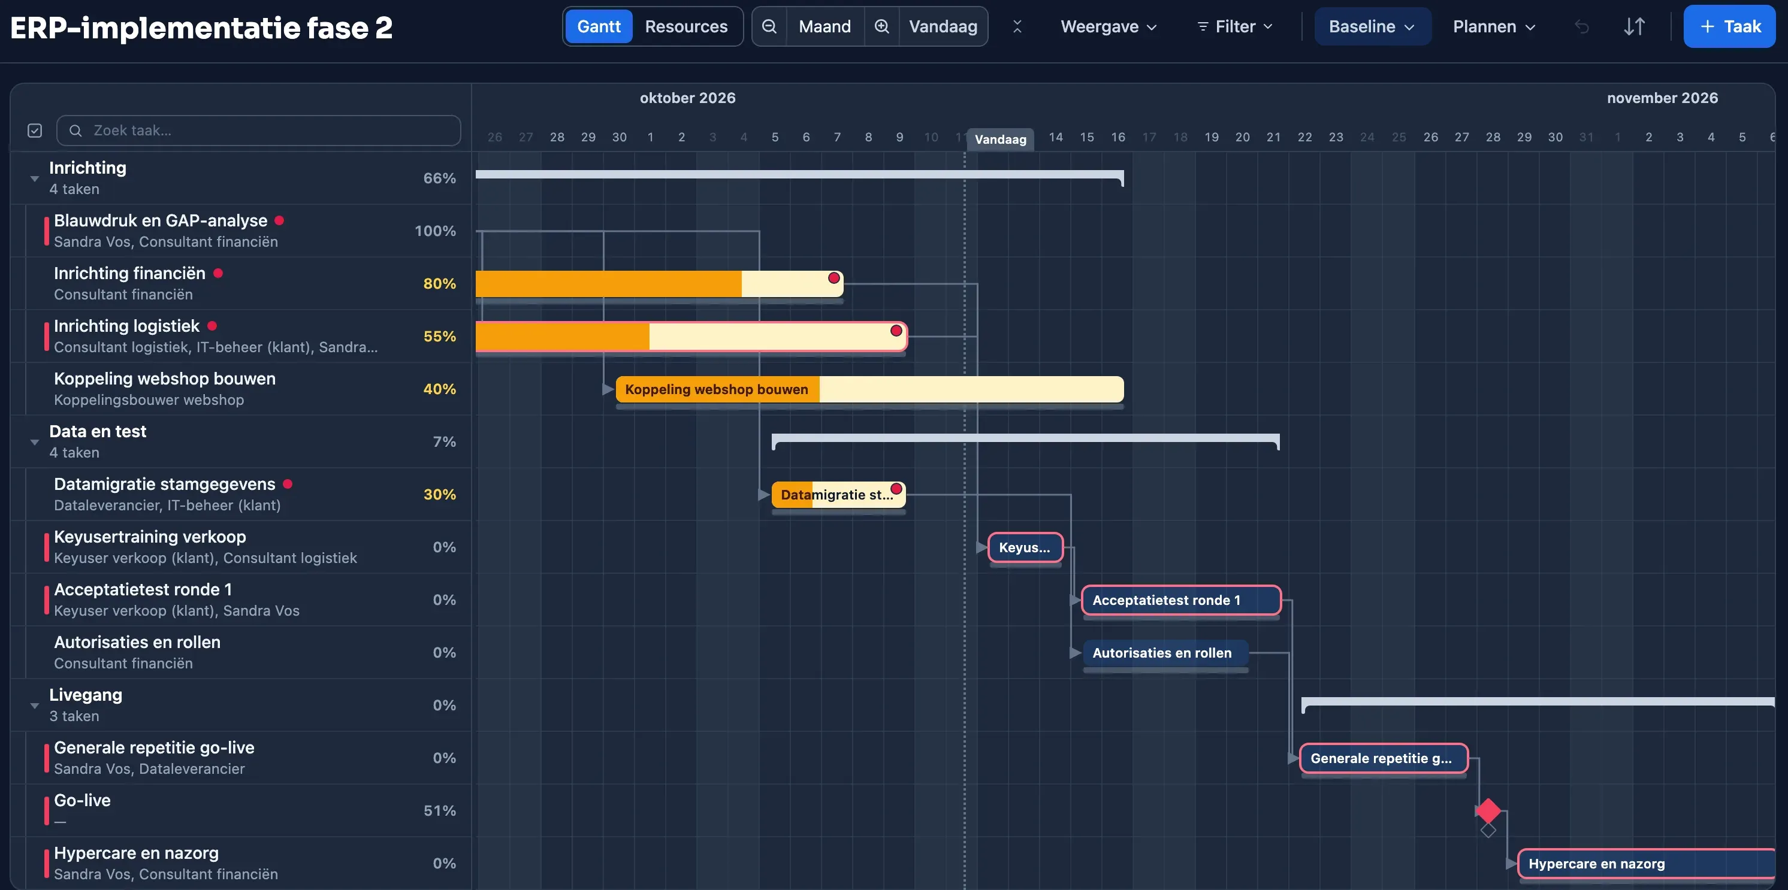This screenshot has height=890, width=1788.
Task: Collapse the Livegang group
Action: click(35, 706)
